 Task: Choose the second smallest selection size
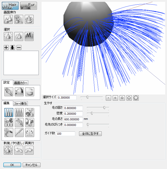115,98
